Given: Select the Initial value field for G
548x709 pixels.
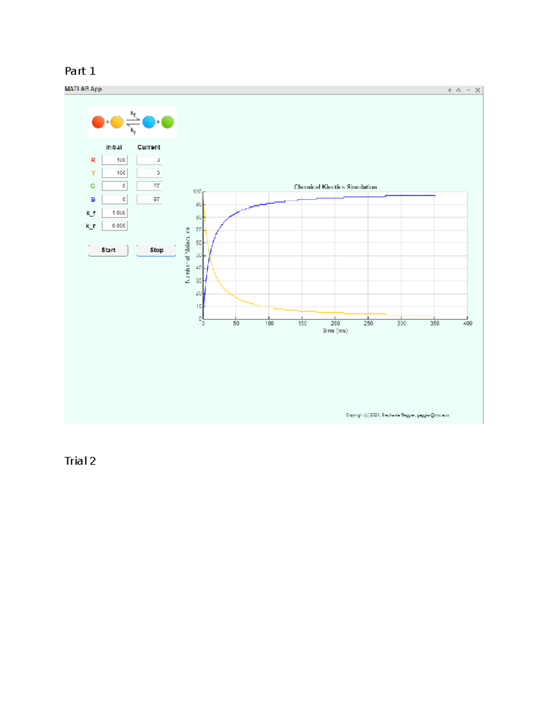Looking at the screenshot, I should click(114, 186).
